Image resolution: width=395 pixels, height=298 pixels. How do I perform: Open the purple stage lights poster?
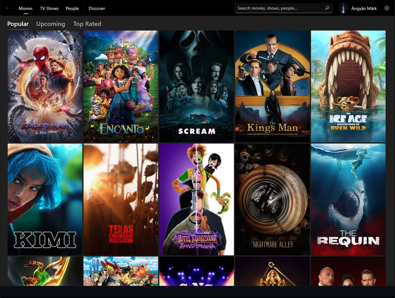(197, 271)
